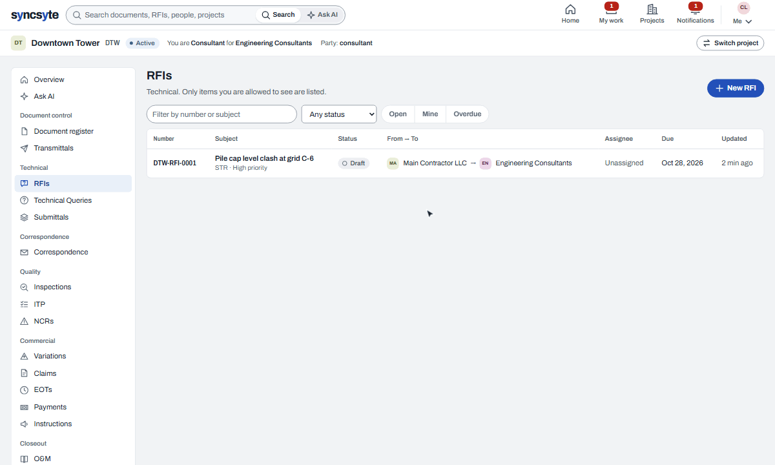Click the Submittals layers icon
The image size is (775, 465).
click(25, 217)
